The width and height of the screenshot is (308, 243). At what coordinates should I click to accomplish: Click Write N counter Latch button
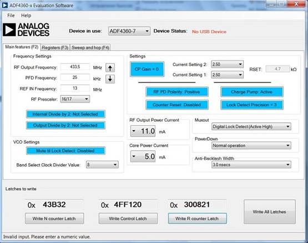pyautogui.click(x=54, y=219)
